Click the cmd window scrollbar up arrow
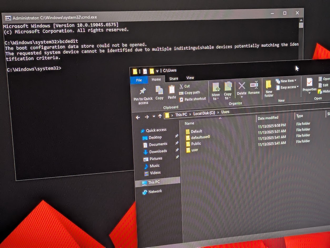 301,20
